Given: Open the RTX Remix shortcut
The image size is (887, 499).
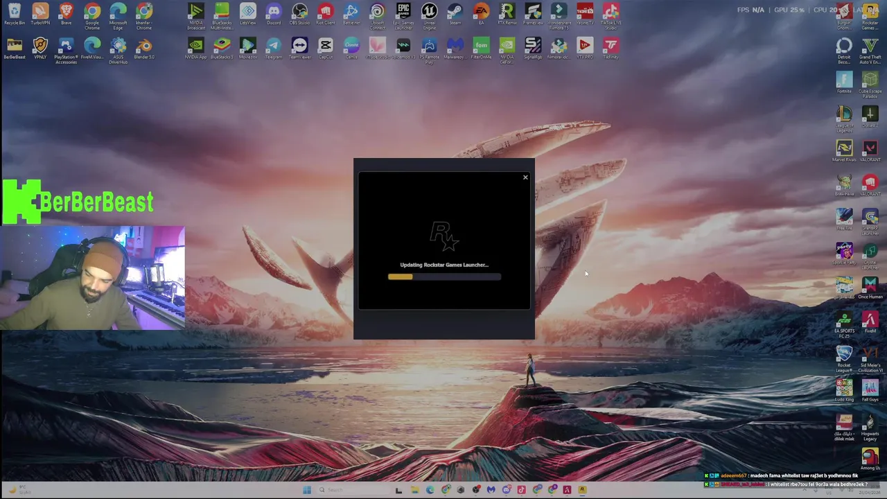Looking at the screenshot, I should [507, 15].
